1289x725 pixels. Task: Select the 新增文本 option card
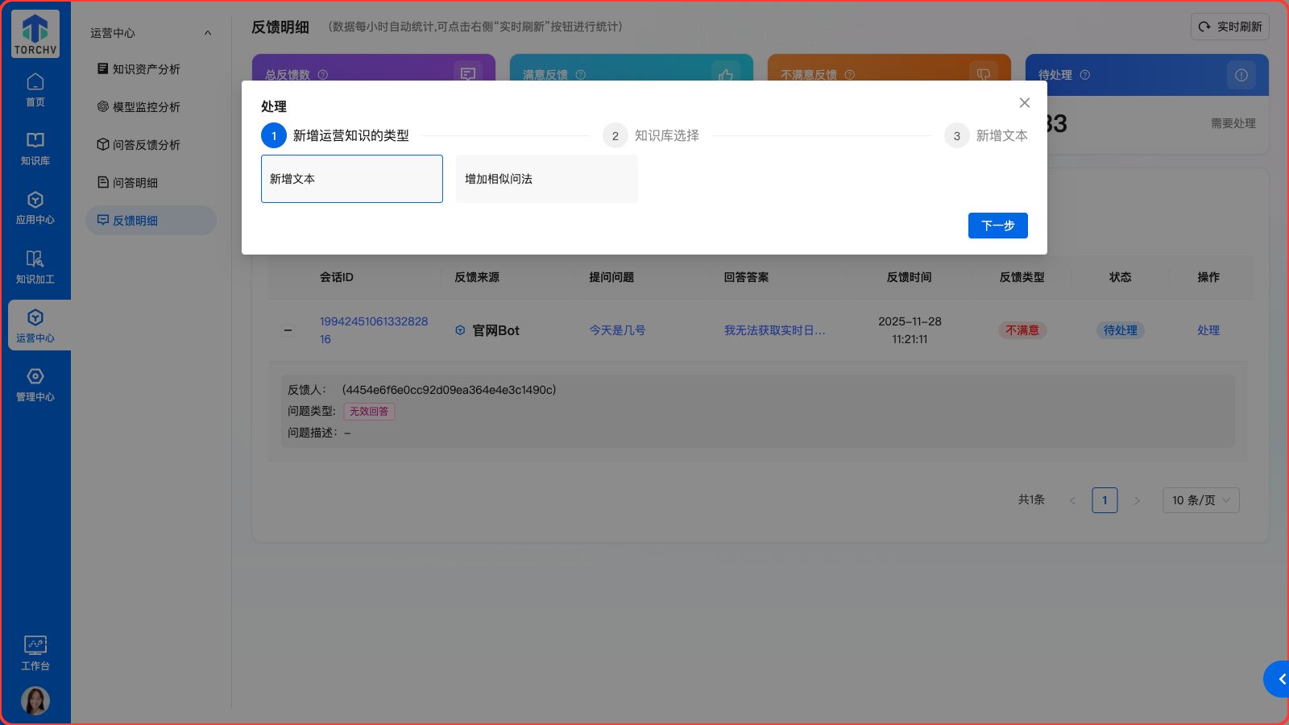click(x=352, y=179)
